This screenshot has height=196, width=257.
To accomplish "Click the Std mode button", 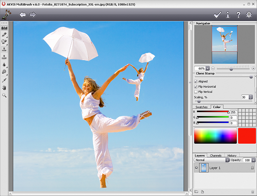I will pyautogui.click(x=4, y=28).
